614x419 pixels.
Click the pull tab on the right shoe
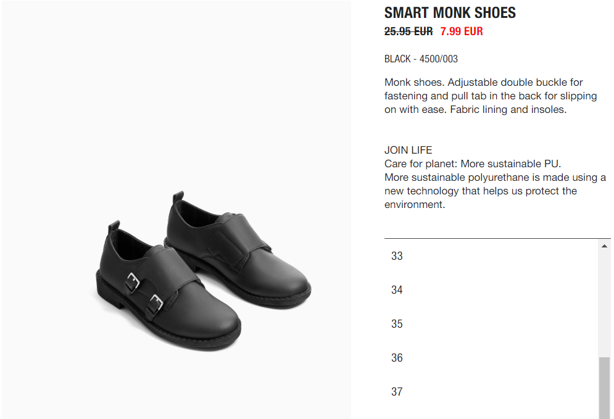[x=178, y=197]
